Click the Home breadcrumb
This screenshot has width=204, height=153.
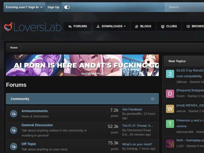tap(14, 48)
